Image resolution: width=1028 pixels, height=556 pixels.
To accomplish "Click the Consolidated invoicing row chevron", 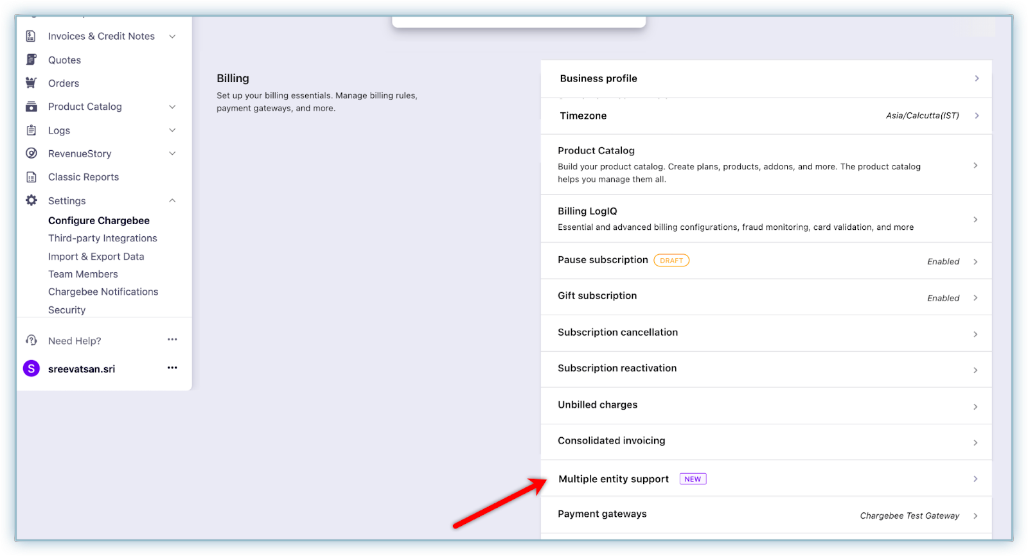I will pos(975,443).
